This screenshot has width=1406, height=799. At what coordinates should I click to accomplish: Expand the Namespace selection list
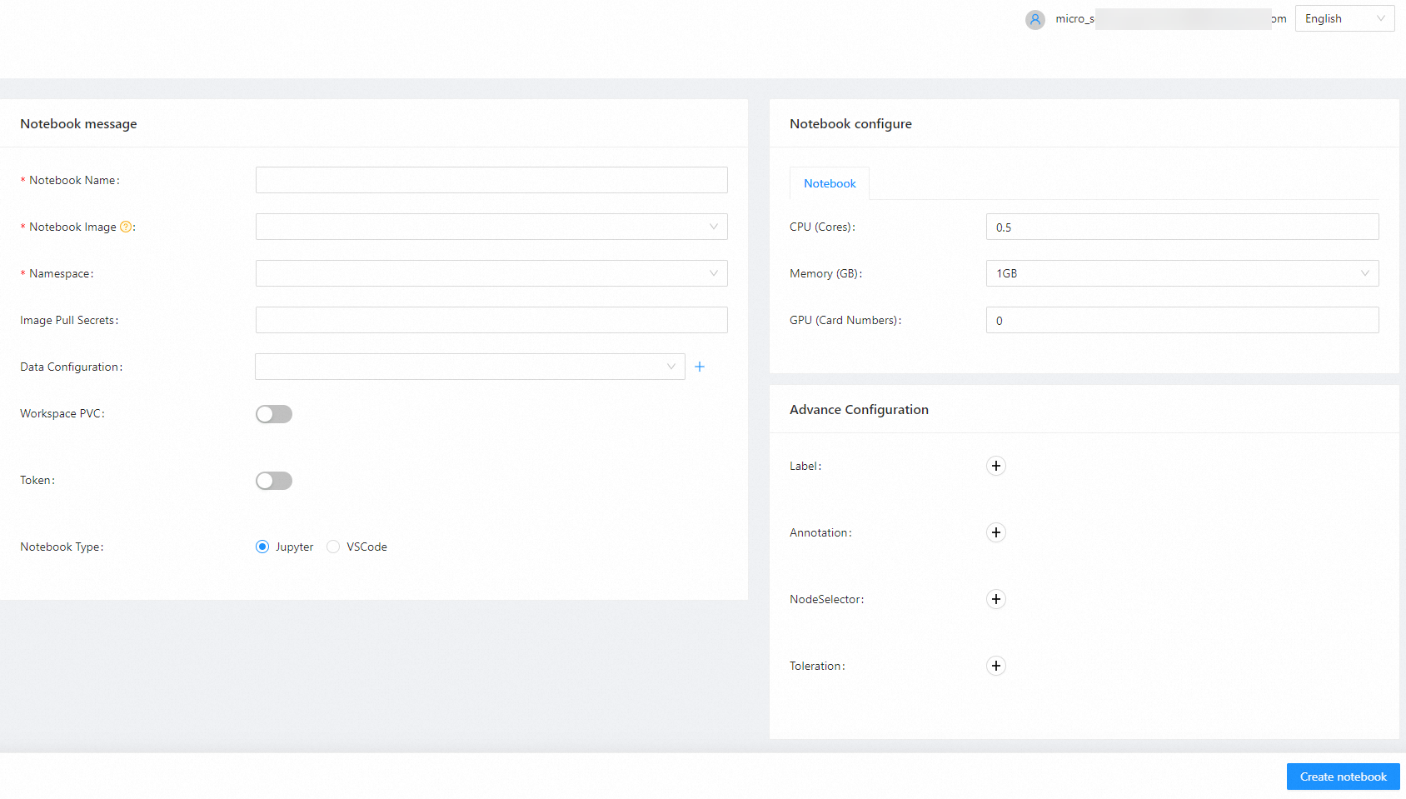coord(491,272)
